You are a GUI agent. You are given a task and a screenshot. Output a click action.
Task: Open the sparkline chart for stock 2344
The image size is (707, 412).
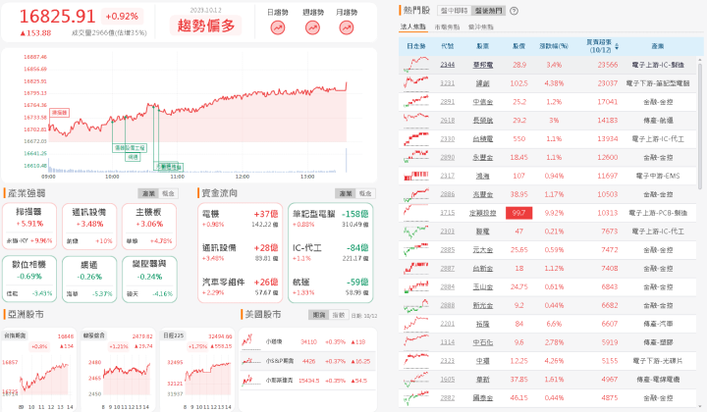(416, 65)
